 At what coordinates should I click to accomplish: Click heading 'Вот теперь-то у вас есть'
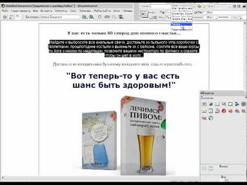pyautogui.click(x=123, y=76)
